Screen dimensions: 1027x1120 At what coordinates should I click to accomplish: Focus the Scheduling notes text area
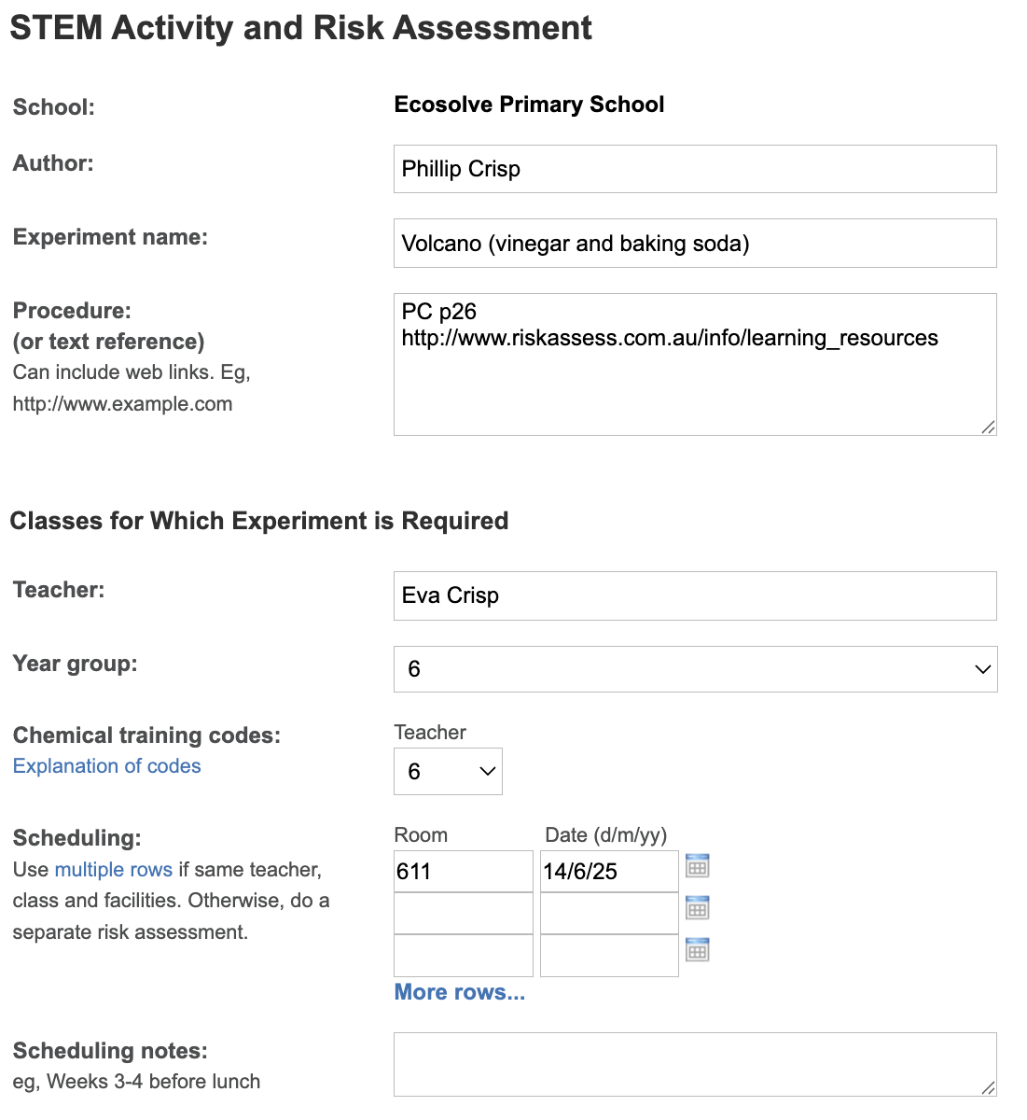(x=695, y=1063)
